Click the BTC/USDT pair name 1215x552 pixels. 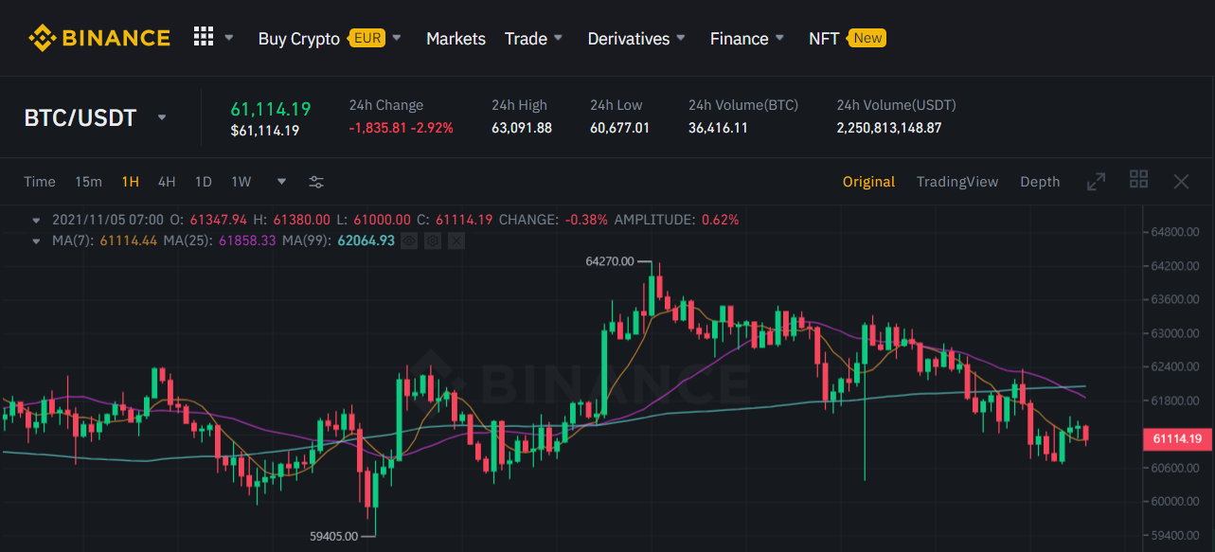tap(80, 117)
